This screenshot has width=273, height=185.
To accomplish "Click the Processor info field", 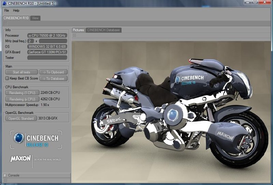I will click(x=47, y=36).
